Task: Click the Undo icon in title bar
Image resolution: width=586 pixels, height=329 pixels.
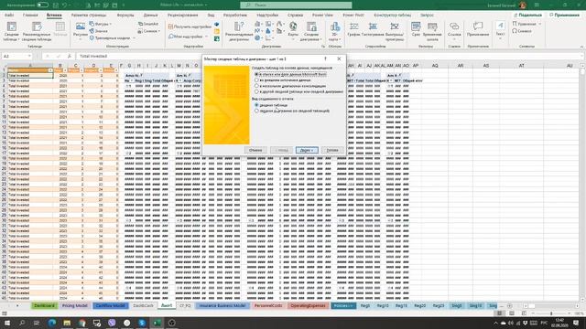Action: coord(65,5)
